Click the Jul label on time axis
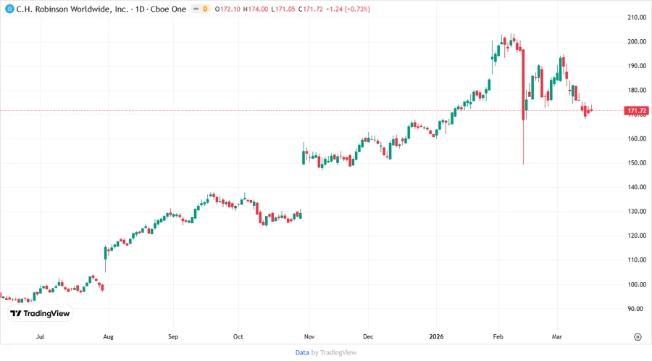This screenshot has width=652, height=361. click(40, 336)
